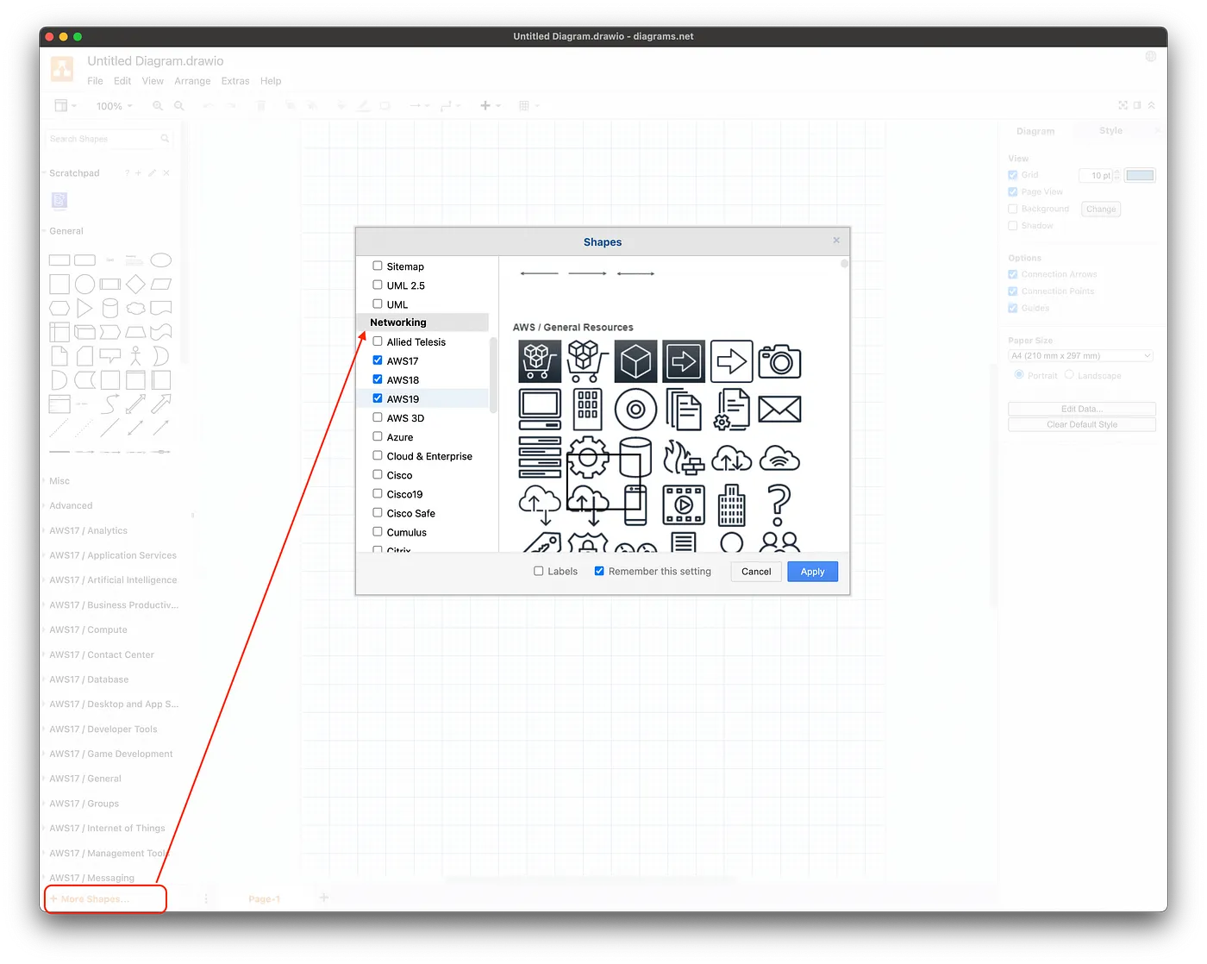Click the grid size color well
The height and width of the screenshot is (964, 1207).
pyautogui.click(x=1140, y=175)
